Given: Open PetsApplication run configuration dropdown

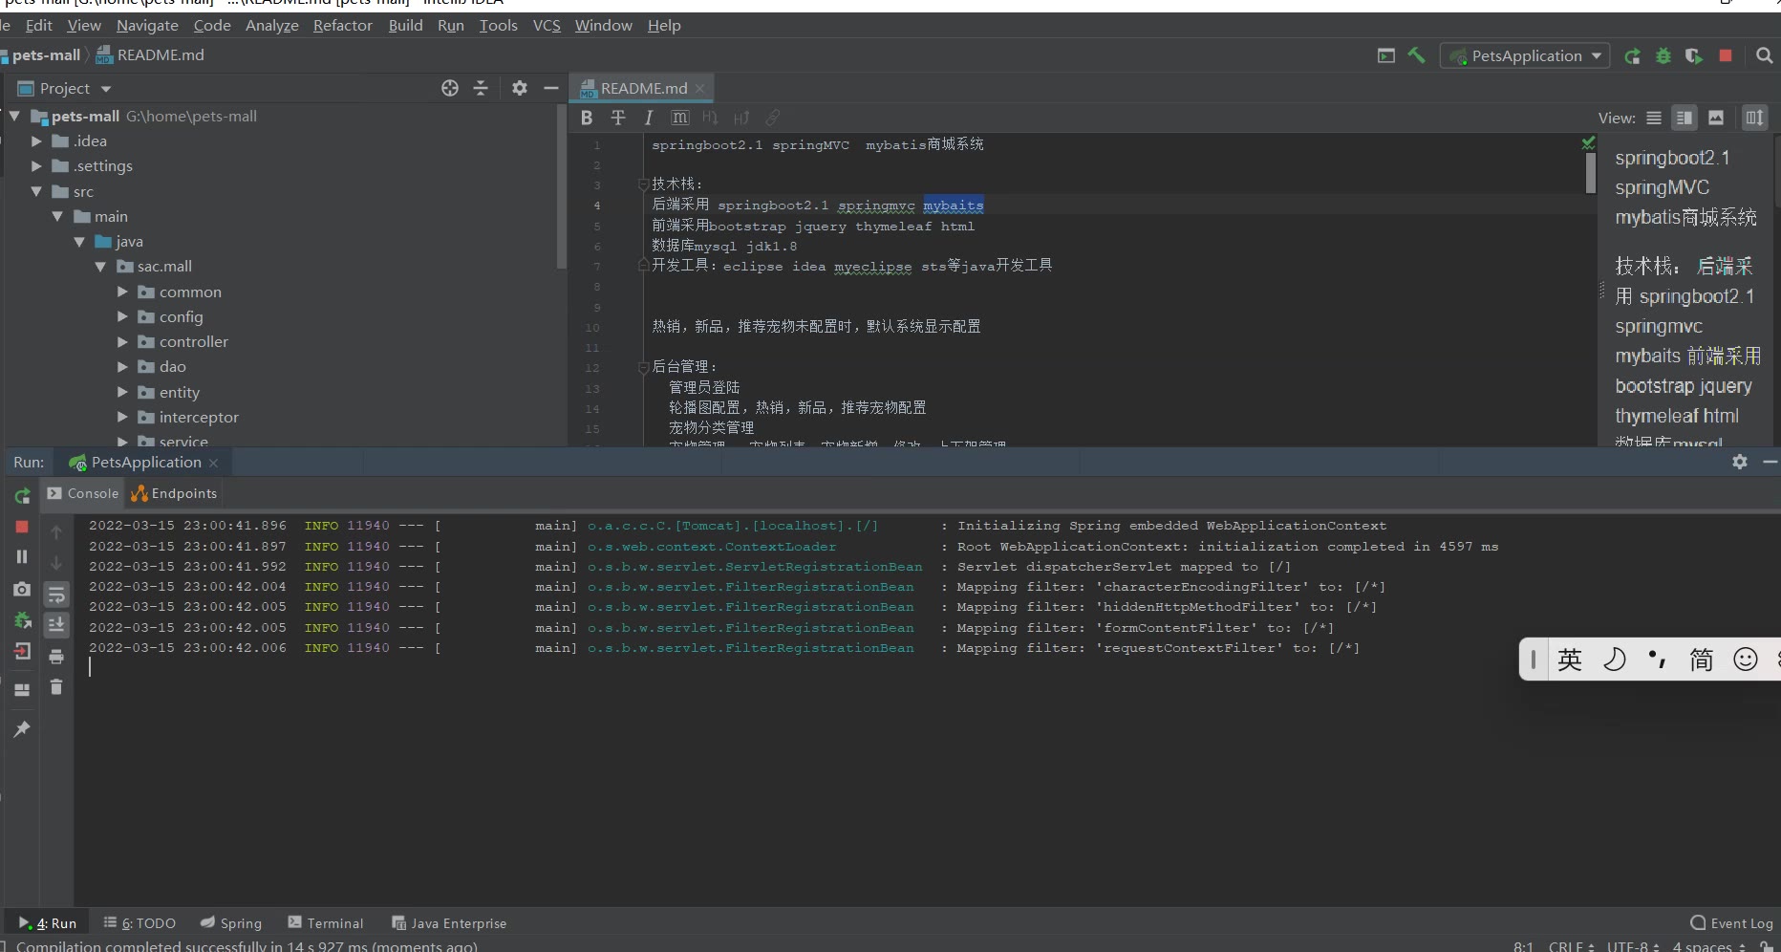Looking at the screenshot, I should (x=1525, y=55).
